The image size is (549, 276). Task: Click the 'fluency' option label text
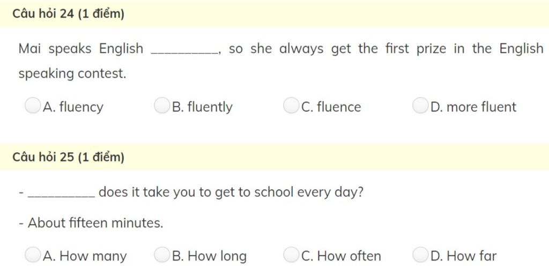(x=81, y=107)
